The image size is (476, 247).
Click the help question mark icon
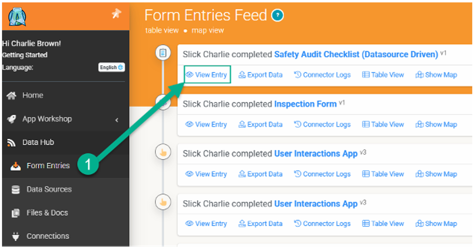click(x=277, y=15)
